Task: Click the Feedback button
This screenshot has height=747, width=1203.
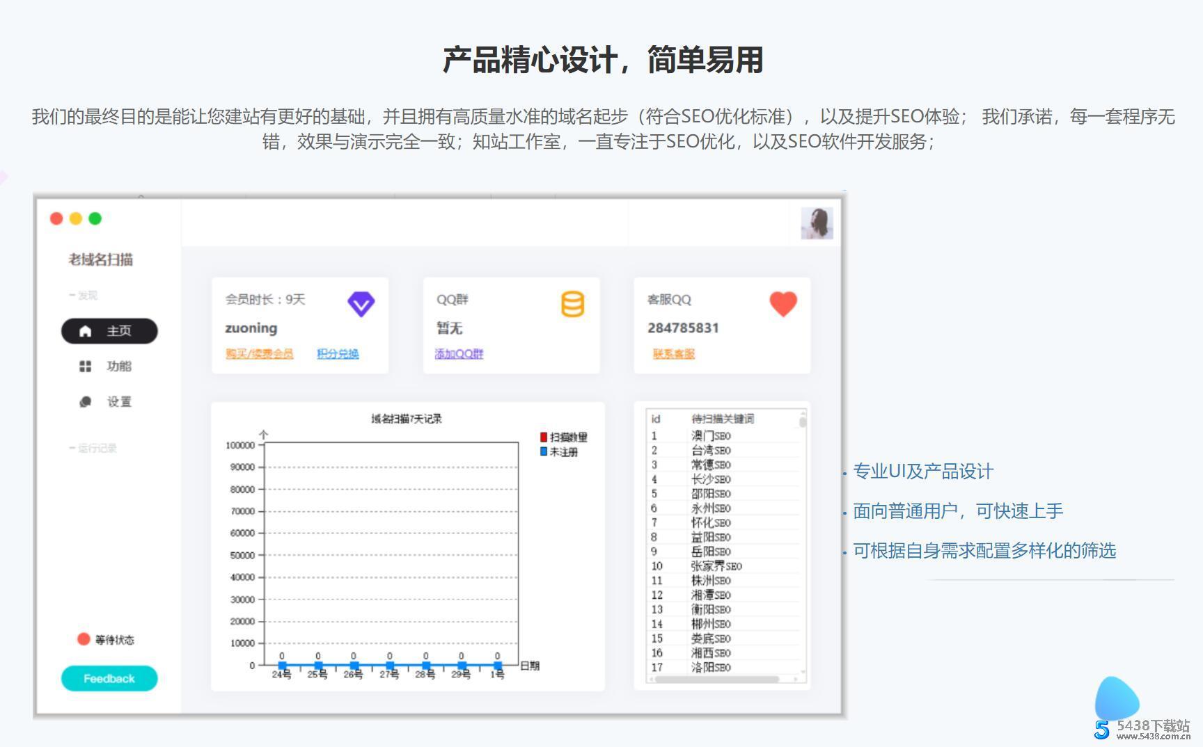Action: coord(109,678)
